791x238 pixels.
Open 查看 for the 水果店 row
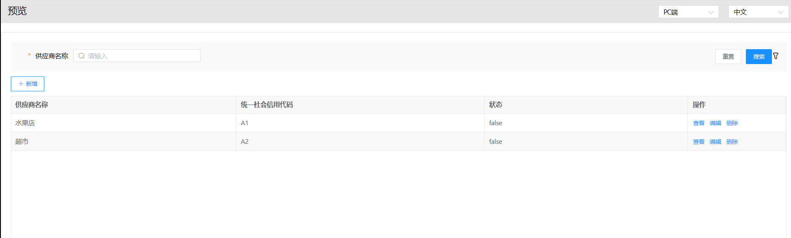(699, 123)
